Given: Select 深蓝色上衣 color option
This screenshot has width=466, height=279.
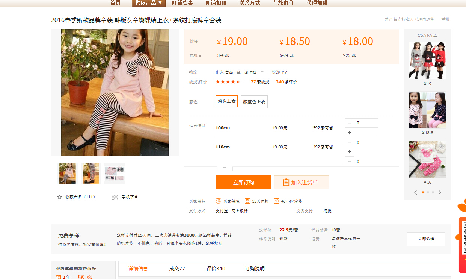Looking at the screenshot, I should coord(254,102).
